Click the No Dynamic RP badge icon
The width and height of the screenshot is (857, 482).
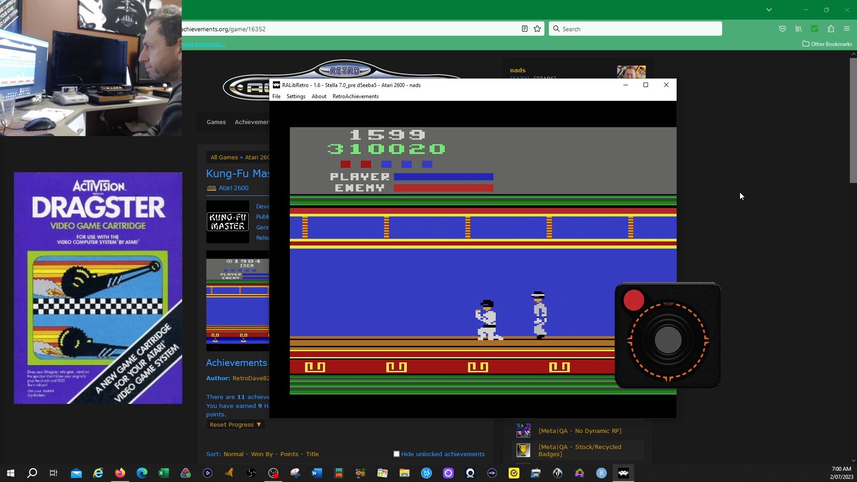(523, 431)
